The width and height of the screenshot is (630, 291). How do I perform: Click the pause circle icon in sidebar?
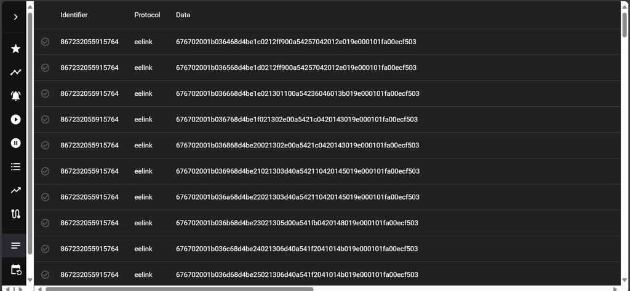click(x=16, y=143)
